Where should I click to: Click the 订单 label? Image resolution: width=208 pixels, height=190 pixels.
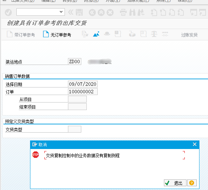10,92
